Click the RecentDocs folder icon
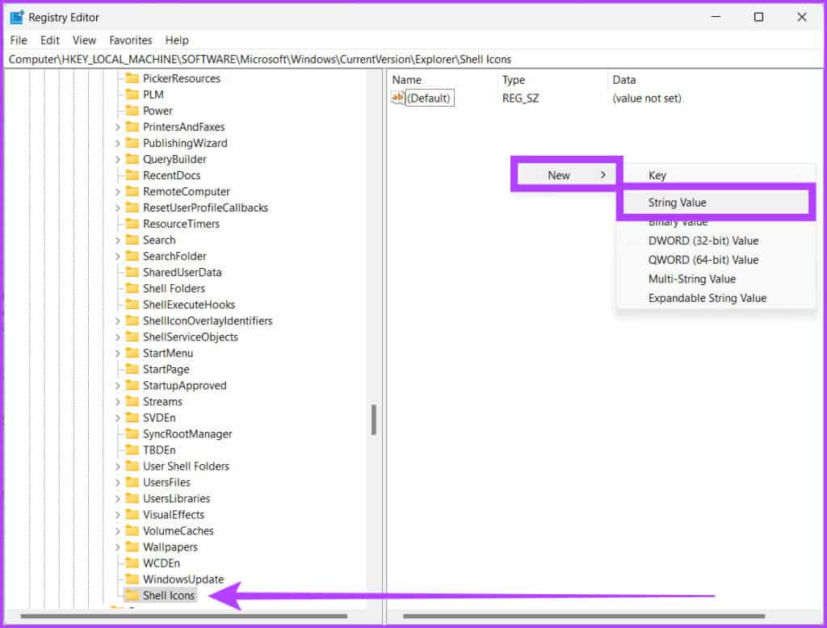Screen dimensions: 827x628 tap(132, 176)
